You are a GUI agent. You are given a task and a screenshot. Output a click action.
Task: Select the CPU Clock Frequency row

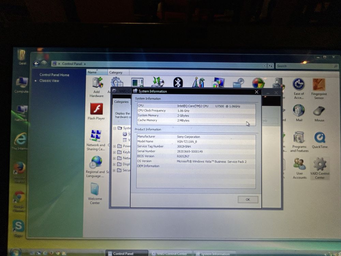[196, 111]
